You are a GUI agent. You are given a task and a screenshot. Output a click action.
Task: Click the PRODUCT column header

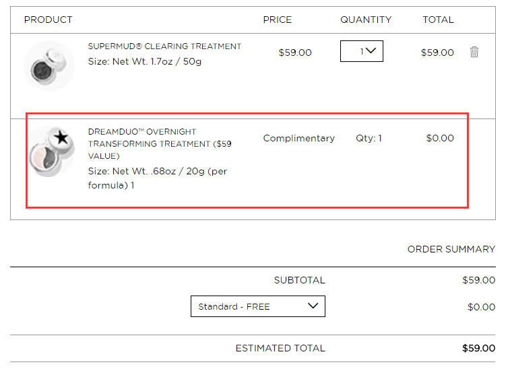pos(49,20)
